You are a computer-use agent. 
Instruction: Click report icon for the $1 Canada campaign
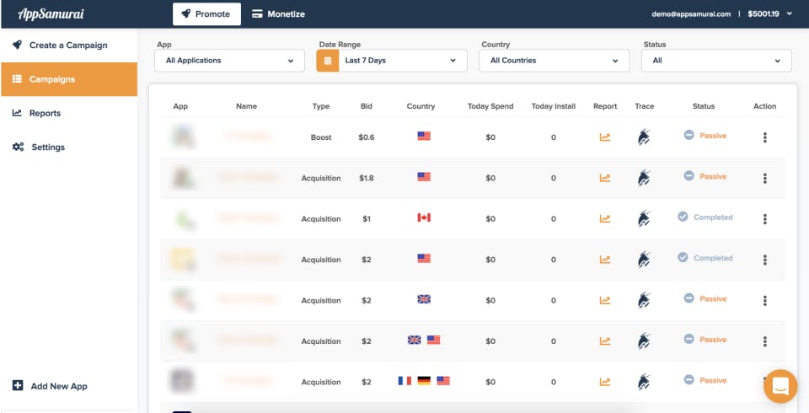click(x=605, y=219)
